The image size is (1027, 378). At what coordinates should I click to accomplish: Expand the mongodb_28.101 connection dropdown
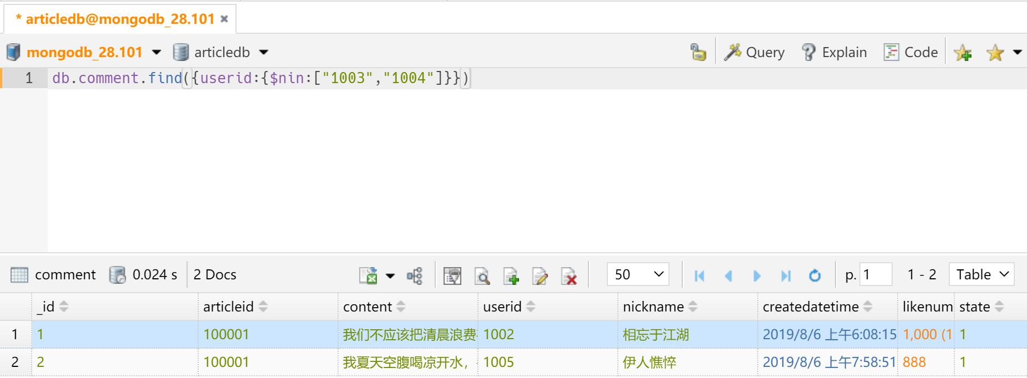point(157,52)
